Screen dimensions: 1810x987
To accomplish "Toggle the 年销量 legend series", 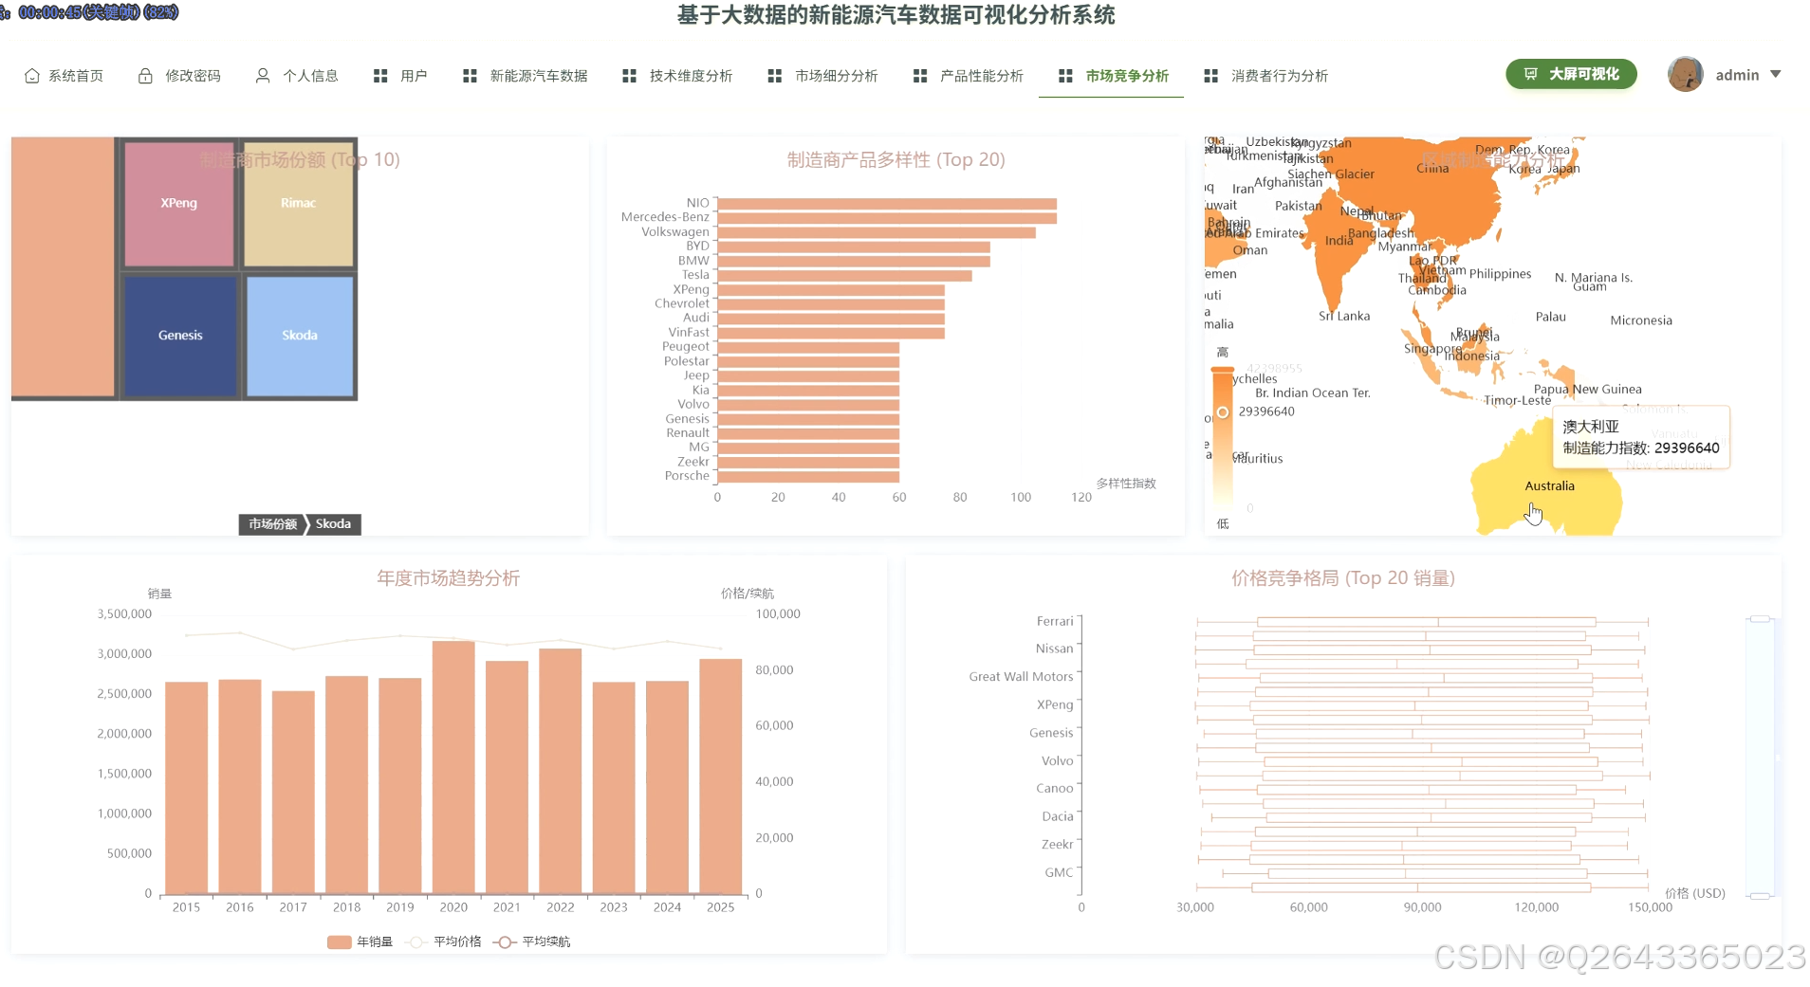I will [x=360, y=941].
